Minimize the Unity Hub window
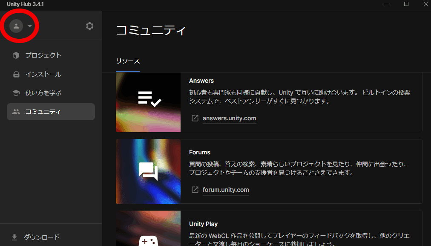Screen dimensions: 431x246 tap(387, 4)
